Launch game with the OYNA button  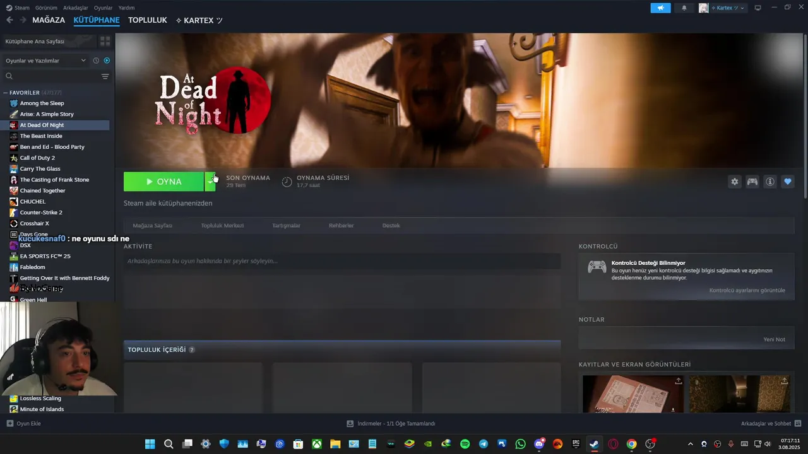coord(163,182)
